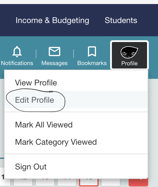Toggle the dark highlighted Profile button

[129, 55]
